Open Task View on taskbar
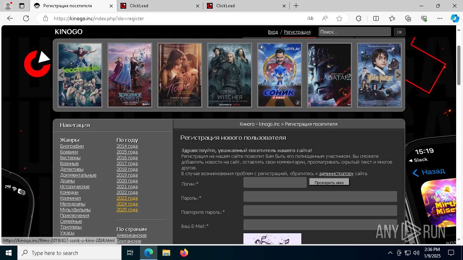This screenshot has width=463, height=260. click(x=130, y=253)
